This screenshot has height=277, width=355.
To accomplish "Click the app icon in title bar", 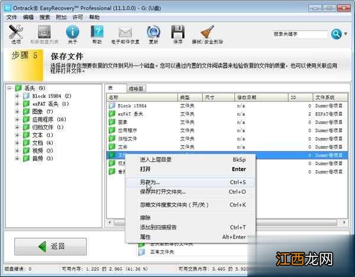I will click(8, 8).
